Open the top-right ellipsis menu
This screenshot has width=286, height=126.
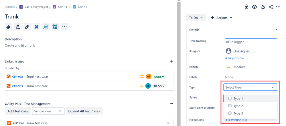(x=278, y=7)
